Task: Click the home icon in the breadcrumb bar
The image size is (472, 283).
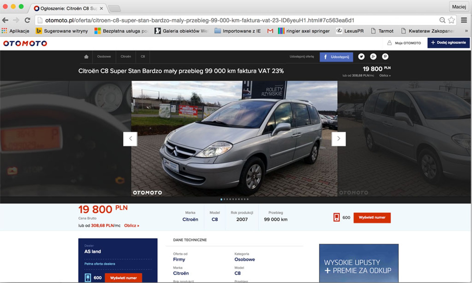Action: tap(86, 57)
